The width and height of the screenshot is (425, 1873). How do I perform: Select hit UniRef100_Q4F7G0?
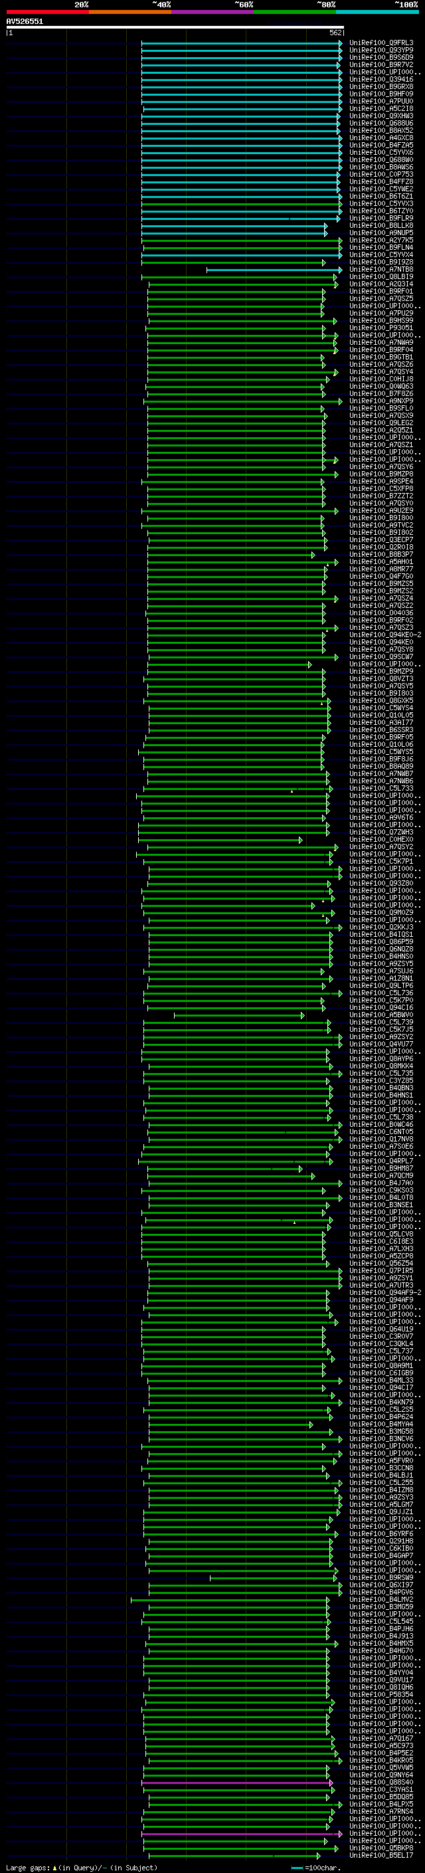tap(381, 577)
